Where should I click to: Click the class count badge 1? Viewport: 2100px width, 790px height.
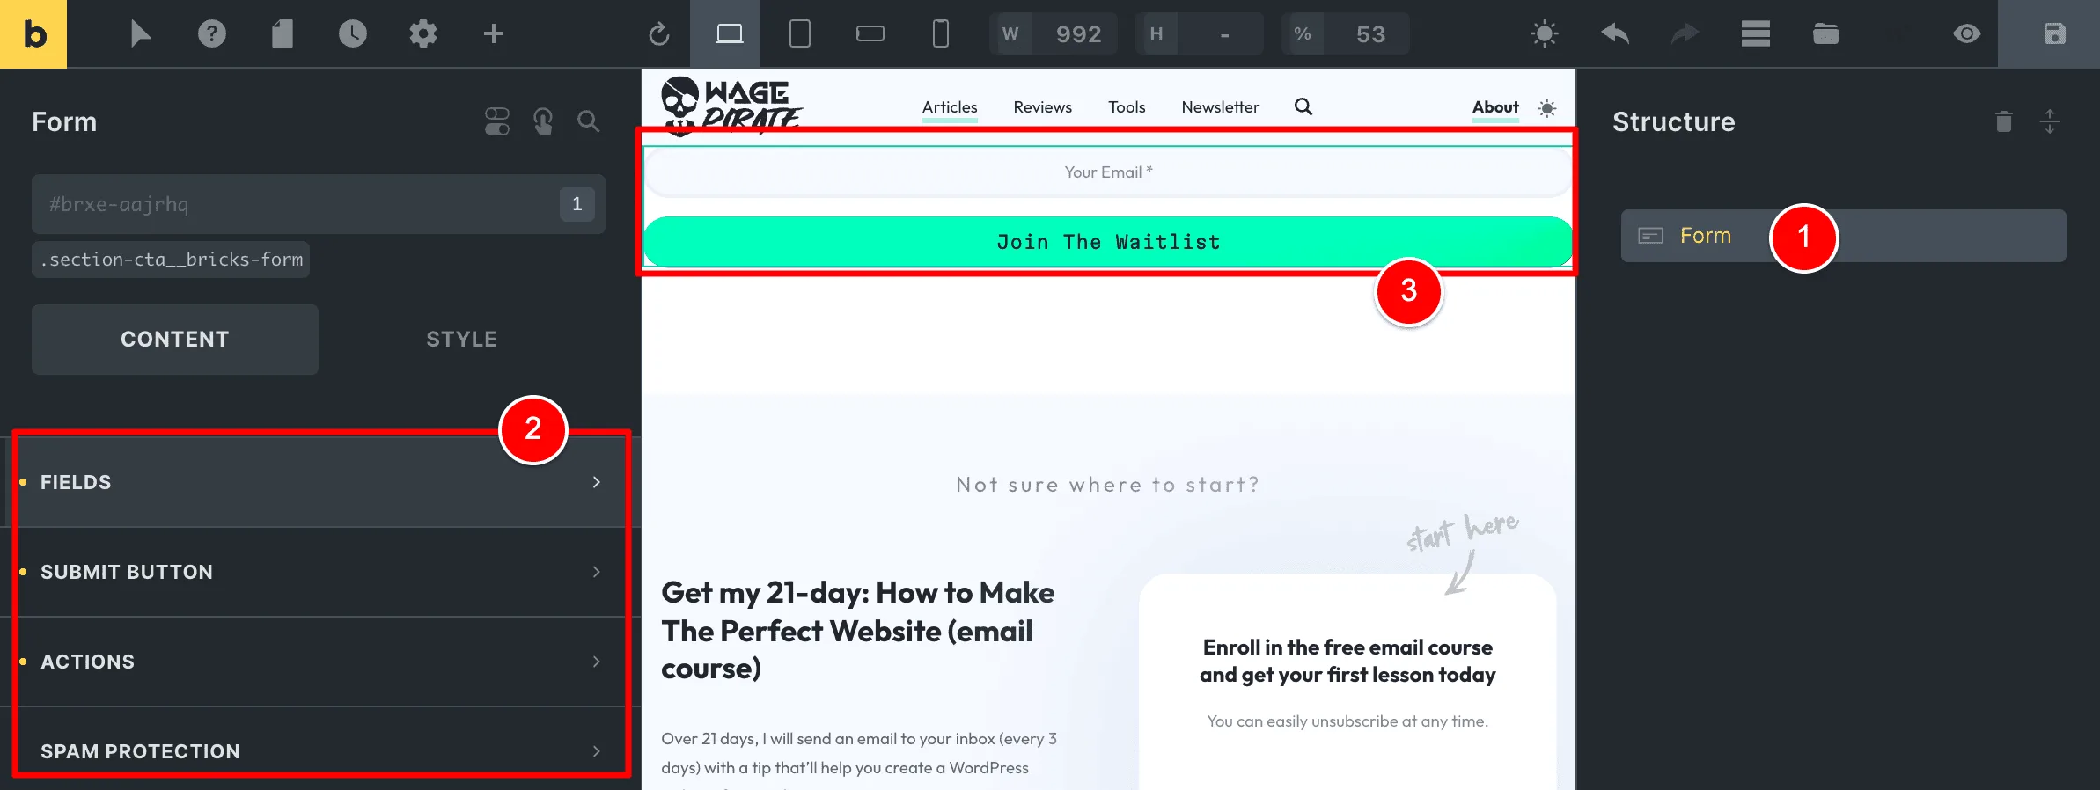click(x=577, y=204)
